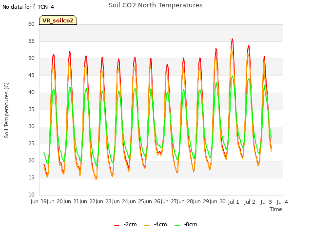Click the 25 y-axis tick label

31,143
